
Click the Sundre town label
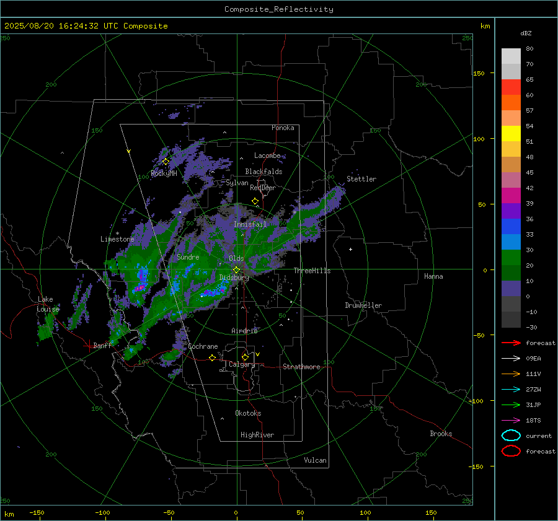[x=188, y=257]
